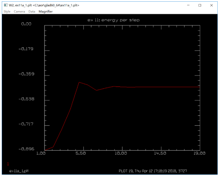The image size is (219, 176).
Task: Click the red legend number 1
Action: coord(8,164)
